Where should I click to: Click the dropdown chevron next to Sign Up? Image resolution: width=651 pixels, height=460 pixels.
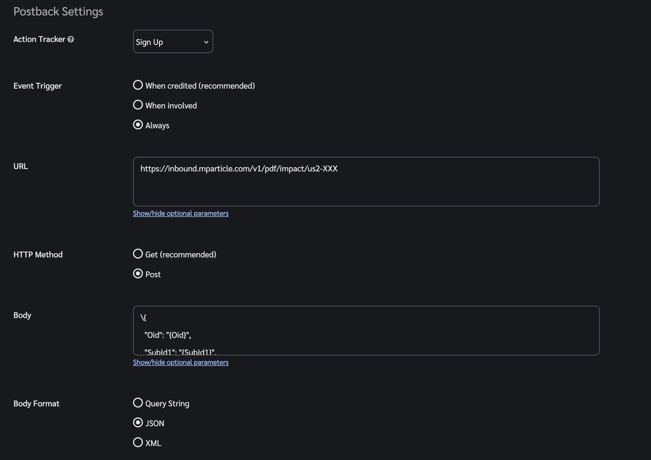[x=206, y=42]
